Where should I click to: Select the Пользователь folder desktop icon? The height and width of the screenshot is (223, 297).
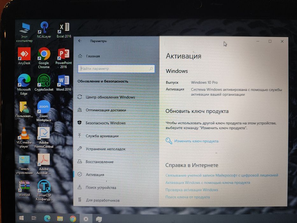pos(24,109)
